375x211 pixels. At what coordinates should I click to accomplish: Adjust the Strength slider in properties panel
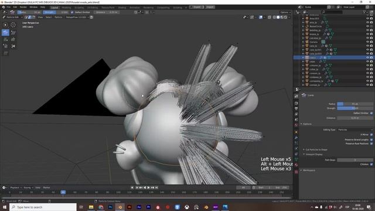pos(355,108)
